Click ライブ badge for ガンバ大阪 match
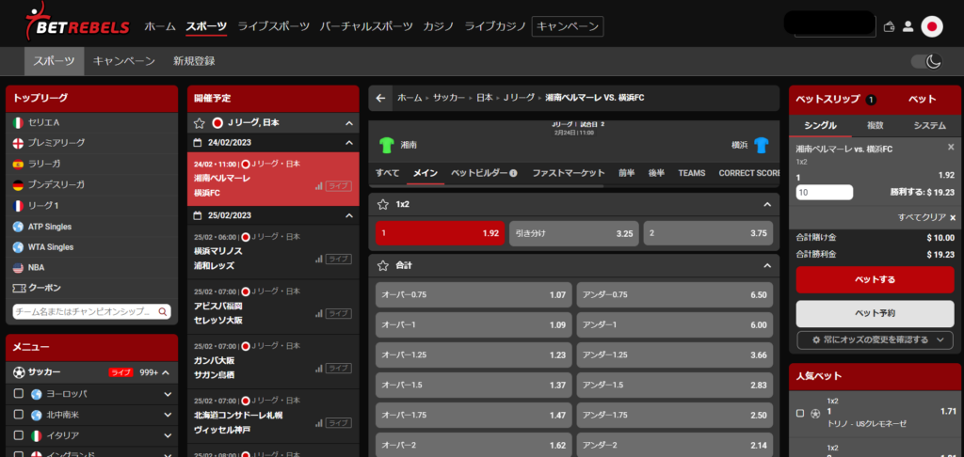964x457 pixels. pyautogui.click(x=338, y=368)
